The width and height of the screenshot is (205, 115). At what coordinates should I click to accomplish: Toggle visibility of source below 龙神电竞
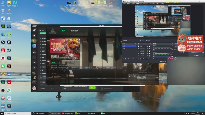point(147,56)
